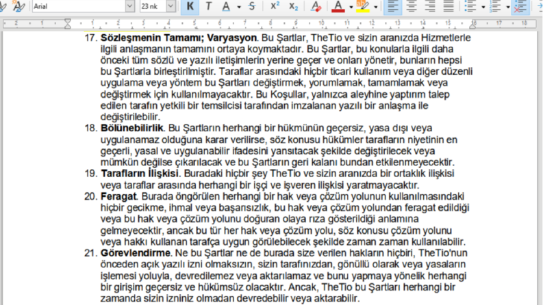Click the ruler at the 10 mark
This screenshot has height=305, width=543.
(321, 23)
